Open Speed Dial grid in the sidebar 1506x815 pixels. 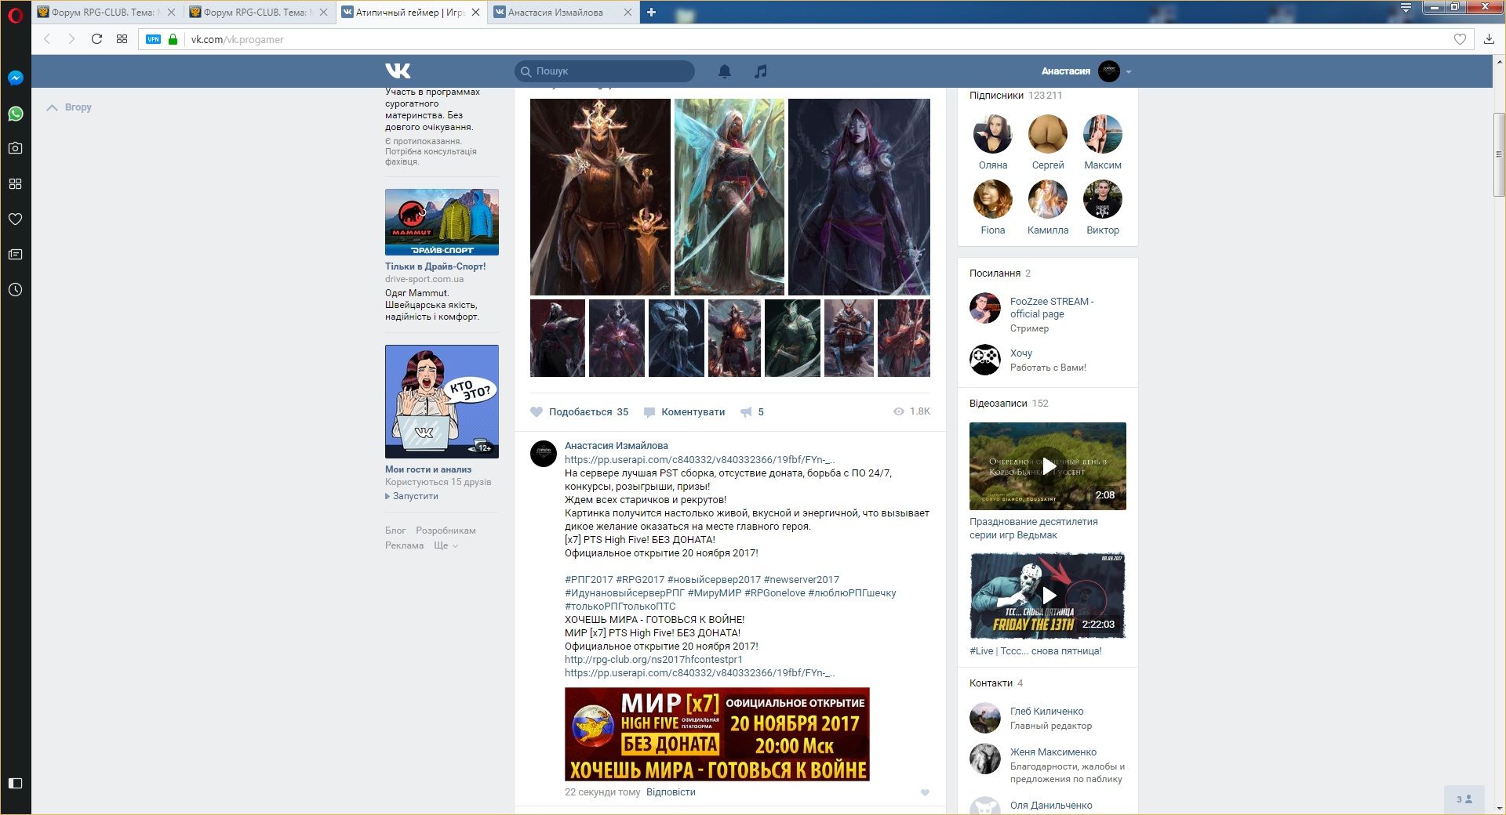(x=15, y=183)
